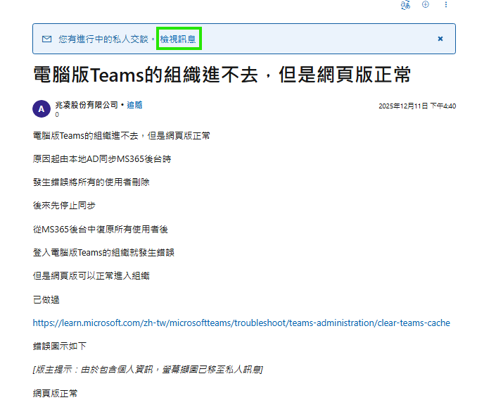Click the text 原因起由本地AD同步MS365後台時

point(102,159)
